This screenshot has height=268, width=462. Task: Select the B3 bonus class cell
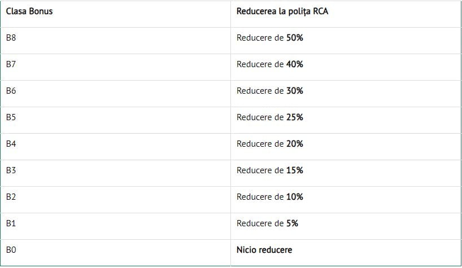point(11,170)
